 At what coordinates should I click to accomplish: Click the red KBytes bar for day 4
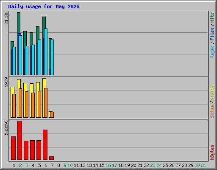point(33,150)
